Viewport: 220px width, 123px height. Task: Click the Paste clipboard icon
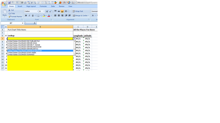pos(5,11)
